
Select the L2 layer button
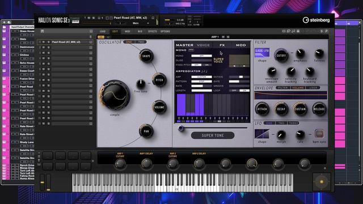tap(108, 37)
